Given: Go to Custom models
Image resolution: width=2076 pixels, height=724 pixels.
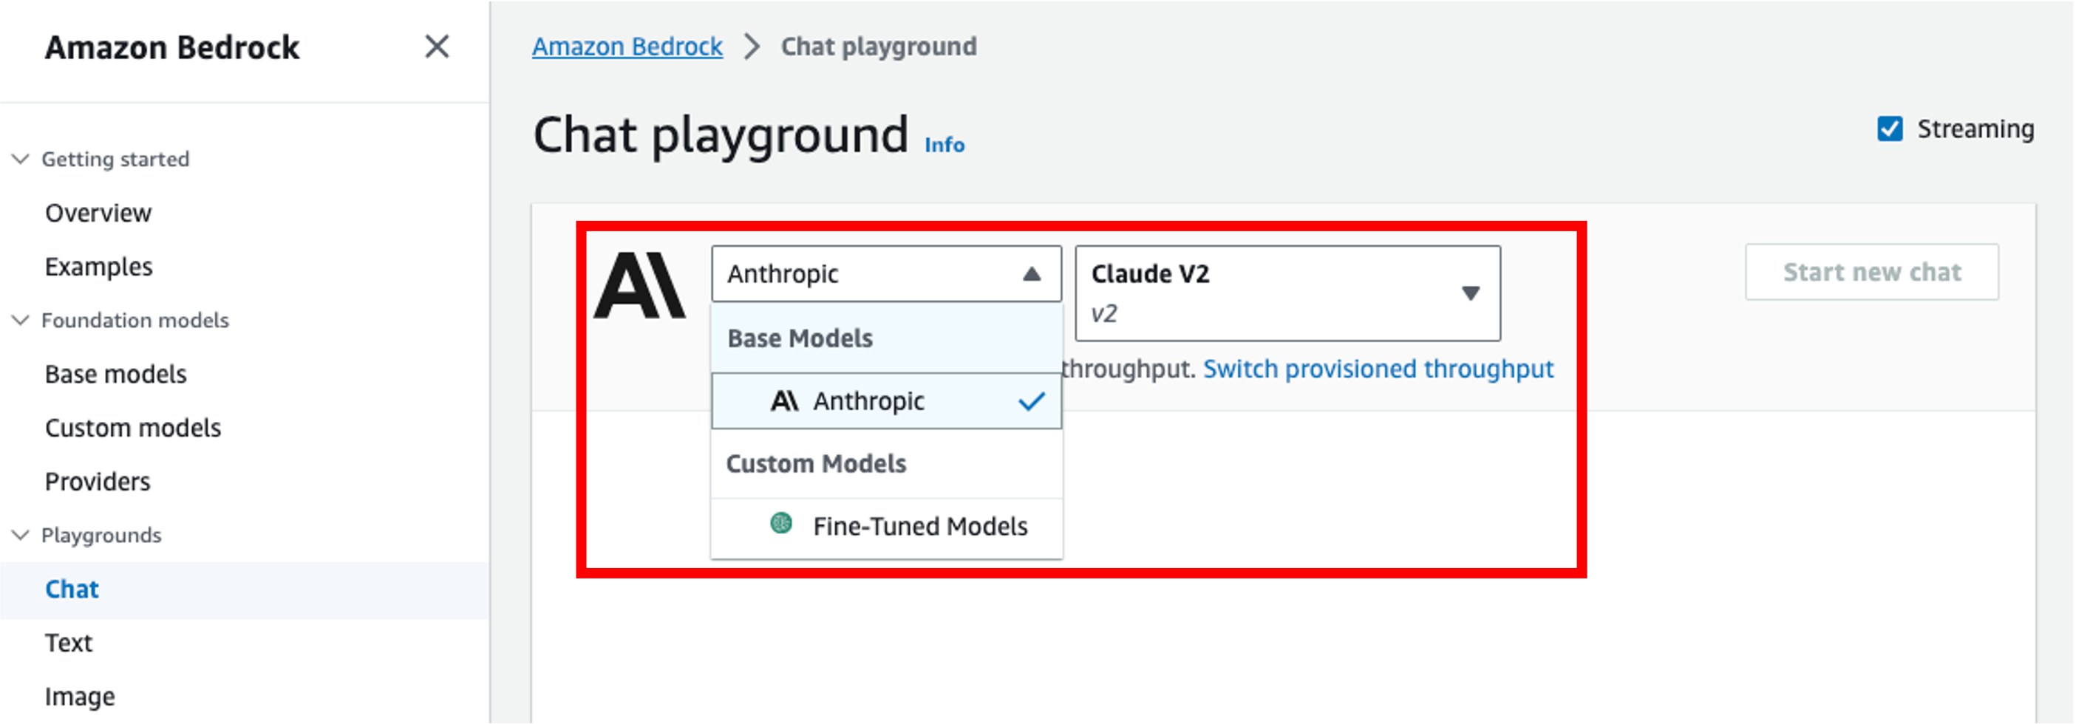Looking at the screenshot, I should pos(133,428).
